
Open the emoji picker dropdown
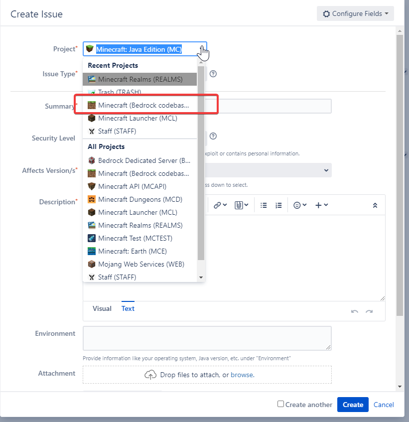pos(300,205)
